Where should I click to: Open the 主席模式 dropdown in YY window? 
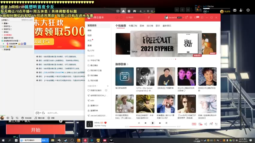[x=5, y=20]
